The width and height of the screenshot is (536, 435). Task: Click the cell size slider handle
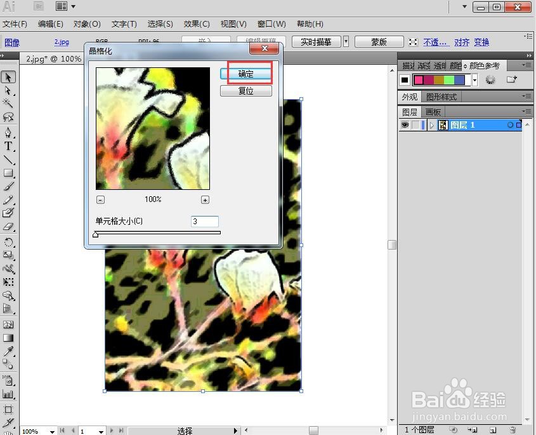tap(95, 234)
